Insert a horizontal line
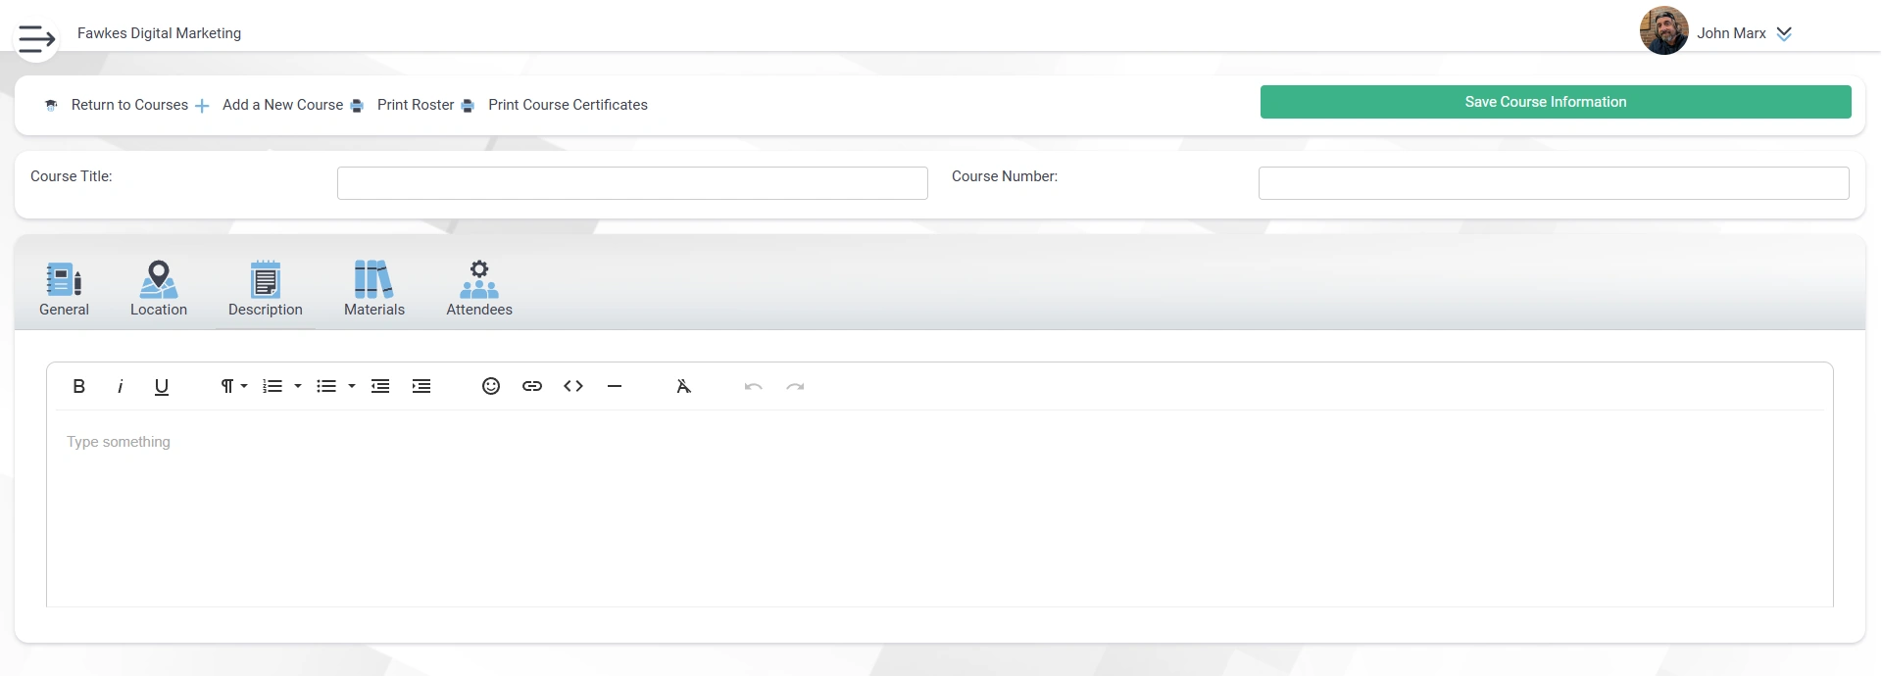Viewport: 1882px width, 676px height. [615, 386]
